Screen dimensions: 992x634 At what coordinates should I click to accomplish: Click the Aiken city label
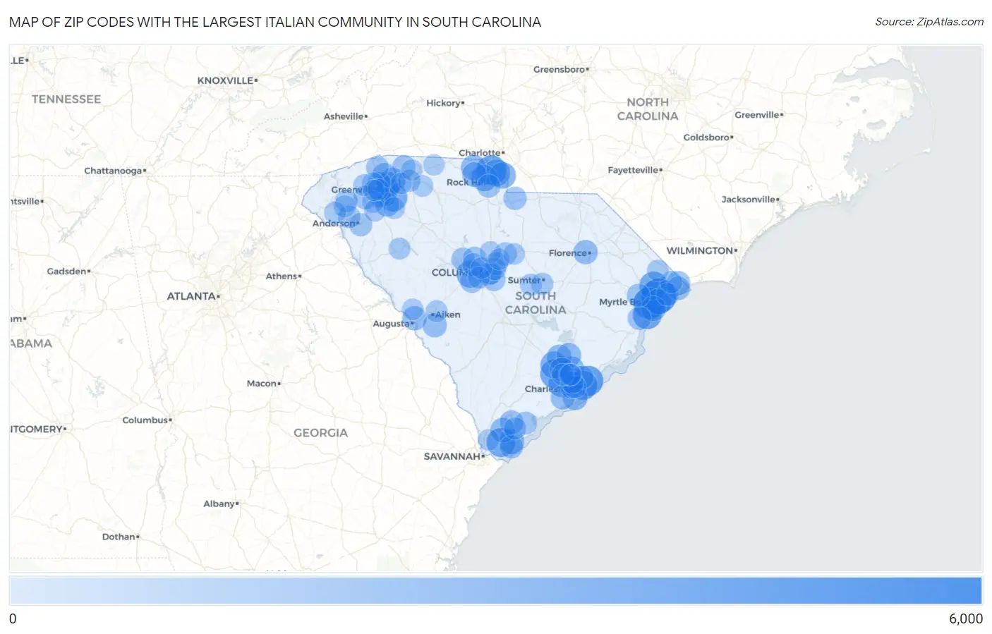(447, 315)
